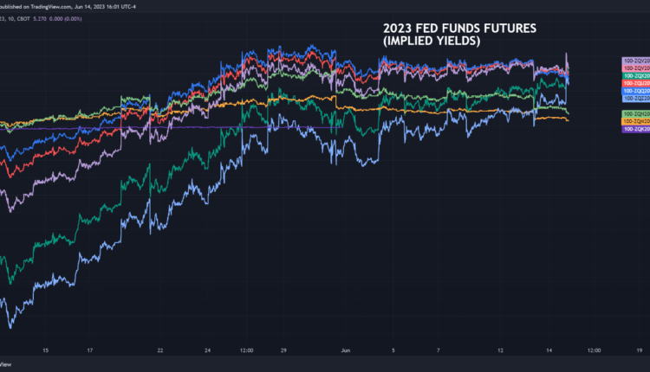The height and width of the screenshot is (372, 650).
Task: Click the '17' date on time axis
Action: (90, 350)
